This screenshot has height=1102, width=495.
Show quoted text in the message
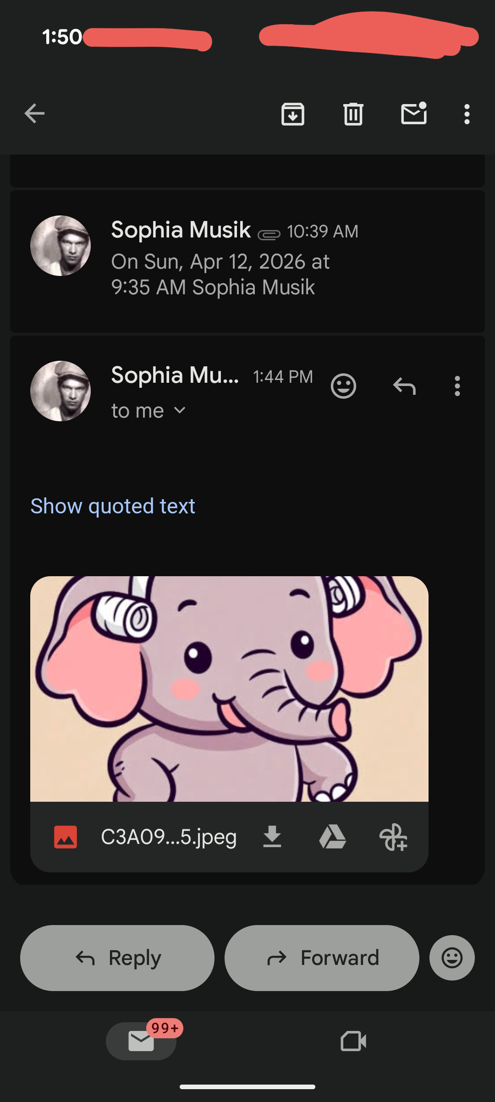(113, 506)
